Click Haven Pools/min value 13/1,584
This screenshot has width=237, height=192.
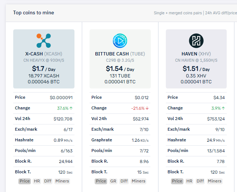(216, 151)
